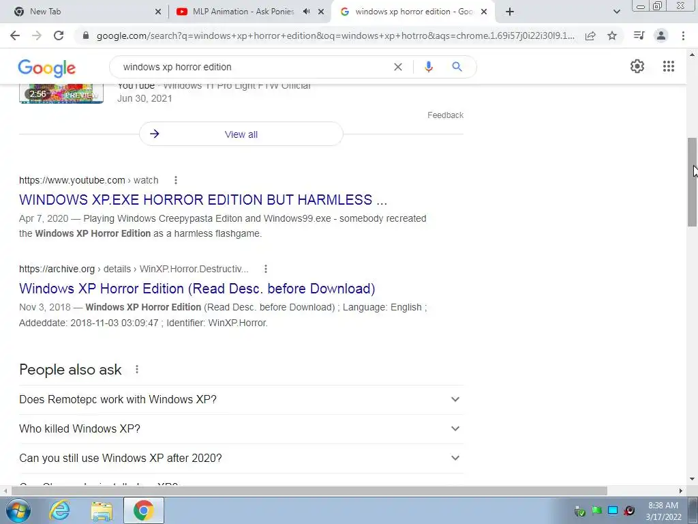
Task: Open the Windows Start orb
Action: [18, 510]
